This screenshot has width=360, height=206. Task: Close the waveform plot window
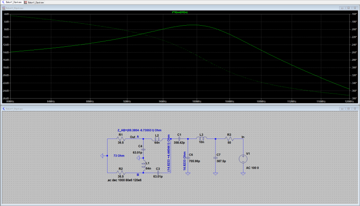click(x=355, y=8)
